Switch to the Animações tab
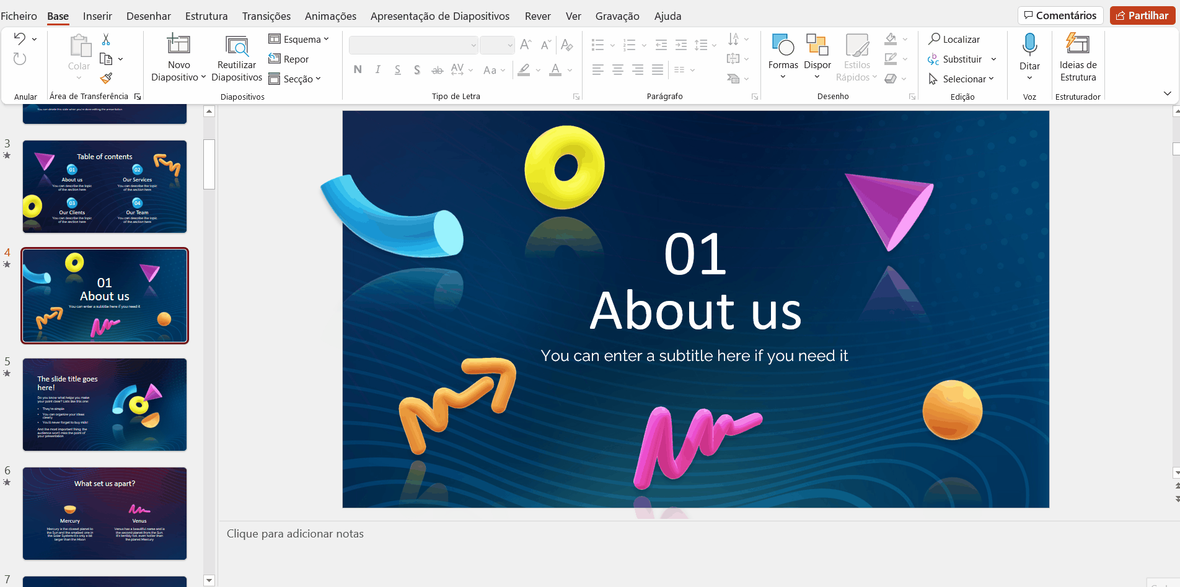The width and height of the screenshot is (1180, 587). pyautogui.click(x=330, y=16)
